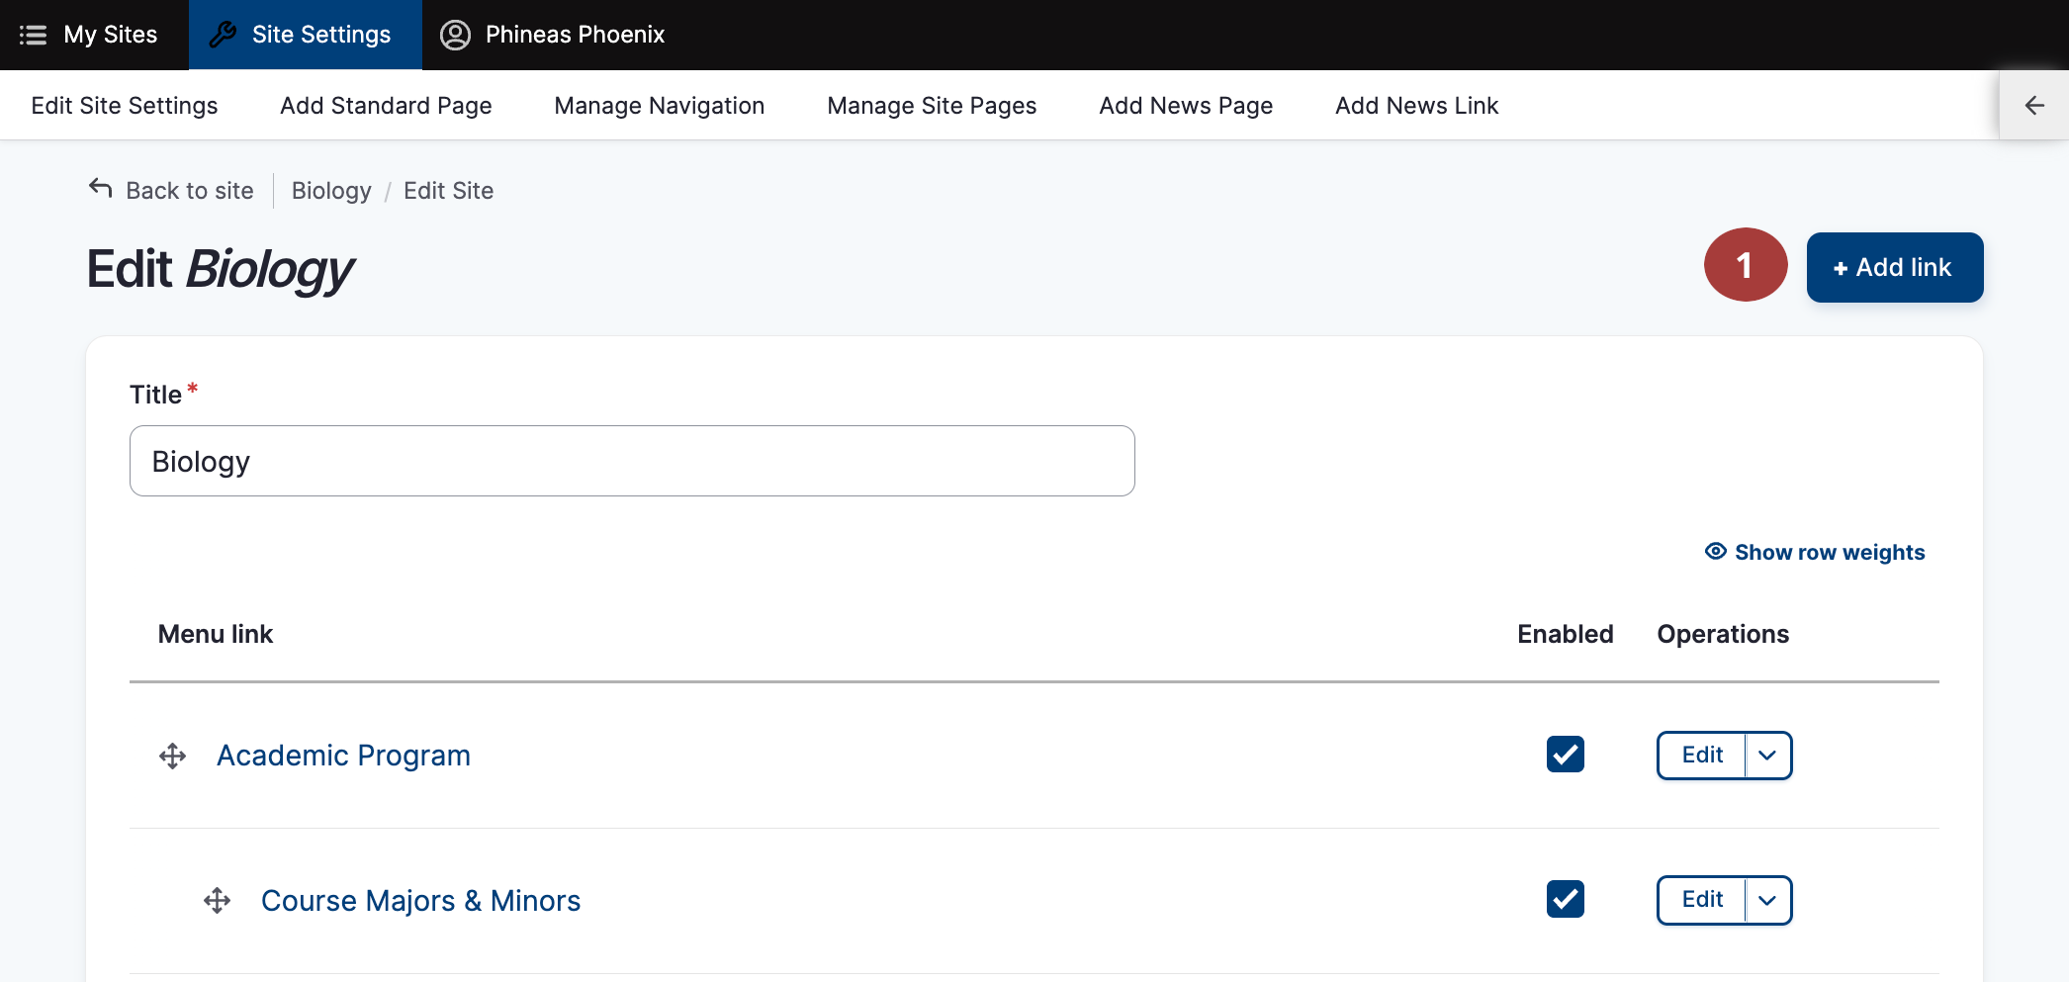This screenshot has width=2069, height=982.
Task: Show row weights
Action: [1815, 552]
